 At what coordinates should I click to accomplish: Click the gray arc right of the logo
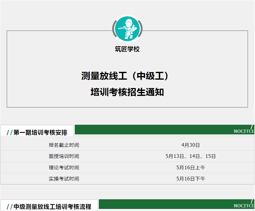141,29
